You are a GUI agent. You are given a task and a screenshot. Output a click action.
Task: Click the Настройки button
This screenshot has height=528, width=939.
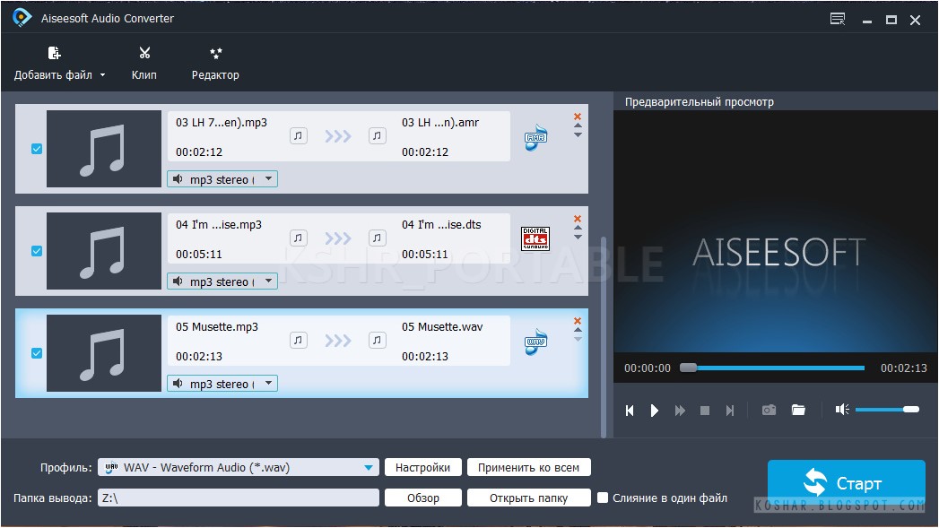(x=422, y=468)
